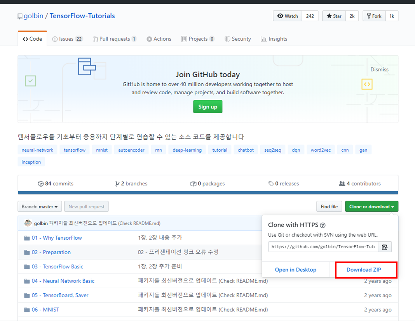Image resolution: width=415 pixels, height=329 pixels.
Task: Click the clipboard copy URL icon
Action: pyautogui.click(x=385, y=247)
